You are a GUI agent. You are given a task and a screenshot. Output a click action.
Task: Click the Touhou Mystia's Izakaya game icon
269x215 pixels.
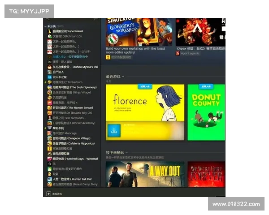(x=50, y=67)
